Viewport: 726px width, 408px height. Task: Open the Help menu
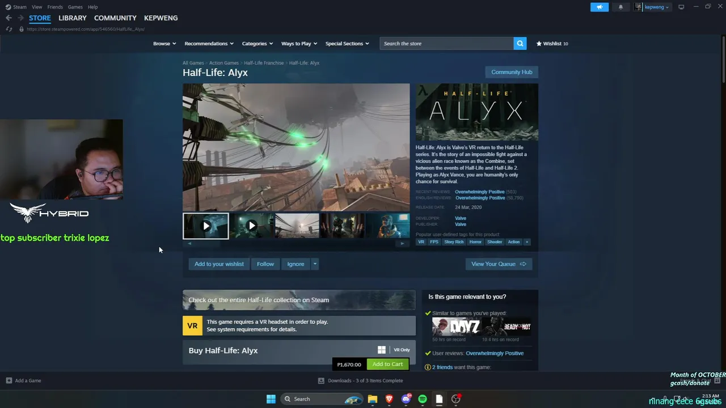coord(92,7)
